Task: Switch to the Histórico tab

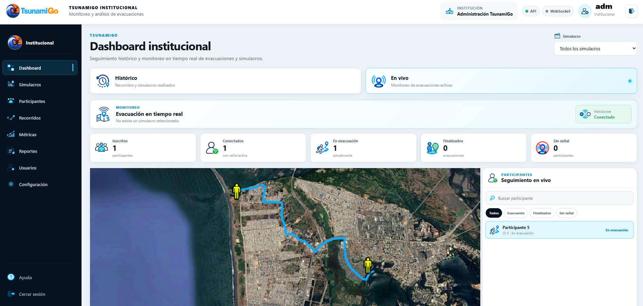Action: tap(225, 81)
